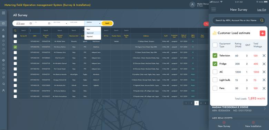Check the AC equipment checkbox
Viewport: 269px width, 130px height.
215,72
